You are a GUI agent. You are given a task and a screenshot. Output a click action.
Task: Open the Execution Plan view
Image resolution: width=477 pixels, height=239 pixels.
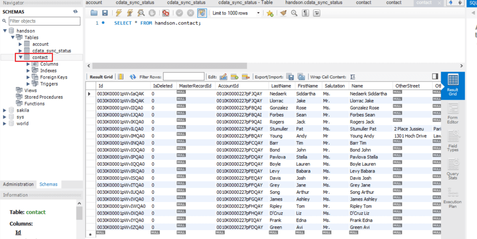(x=453, y=198)
